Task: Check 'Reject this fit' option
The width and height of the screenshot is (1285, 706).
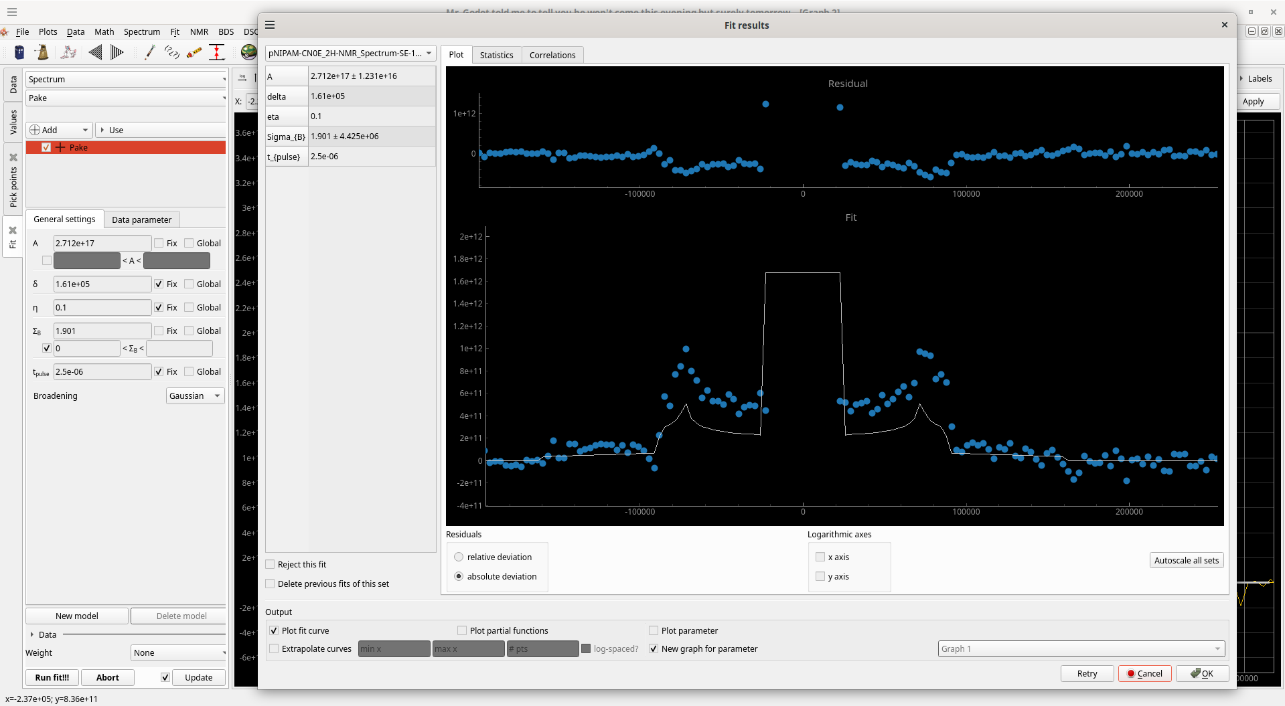Action: [271, 565]
